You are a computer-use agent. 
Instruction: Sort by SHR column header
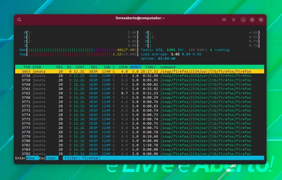click(107, 67)
